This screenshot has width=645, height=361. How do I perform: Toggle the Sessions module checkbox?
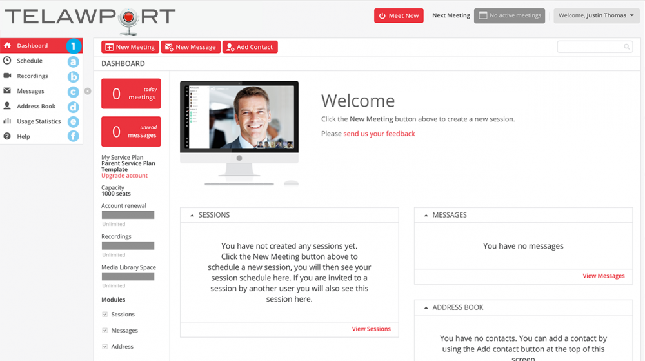click(x=105, y=314)
